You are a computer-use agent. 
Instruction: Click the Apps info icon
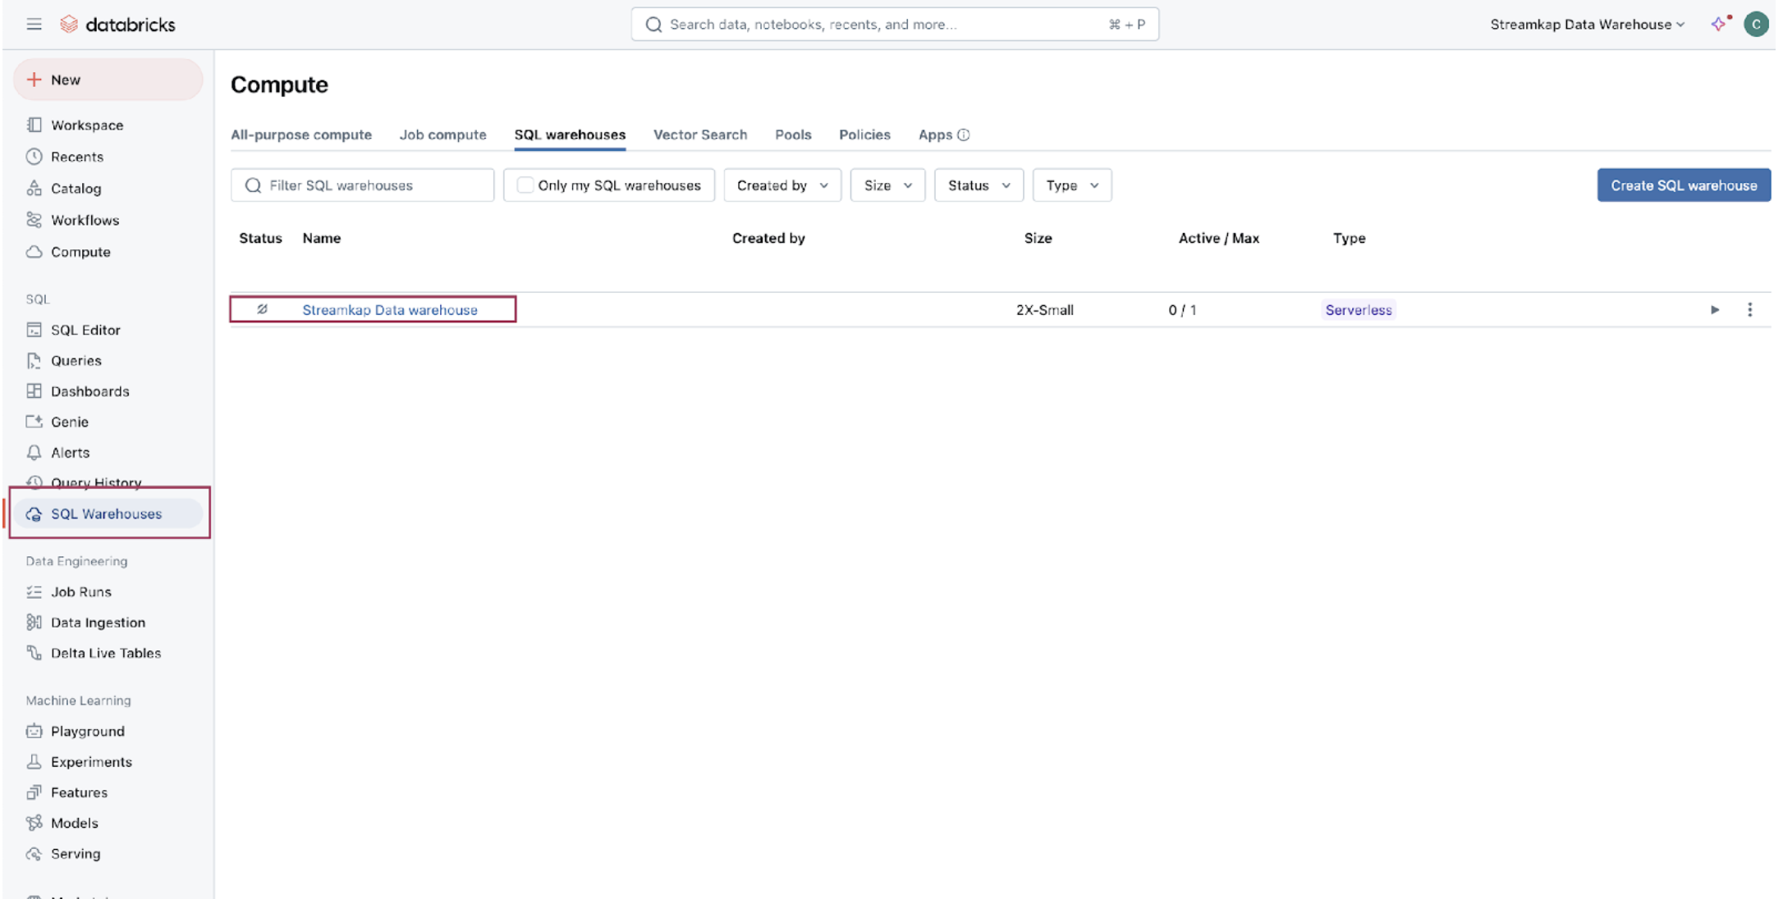[x=964, y=135]
